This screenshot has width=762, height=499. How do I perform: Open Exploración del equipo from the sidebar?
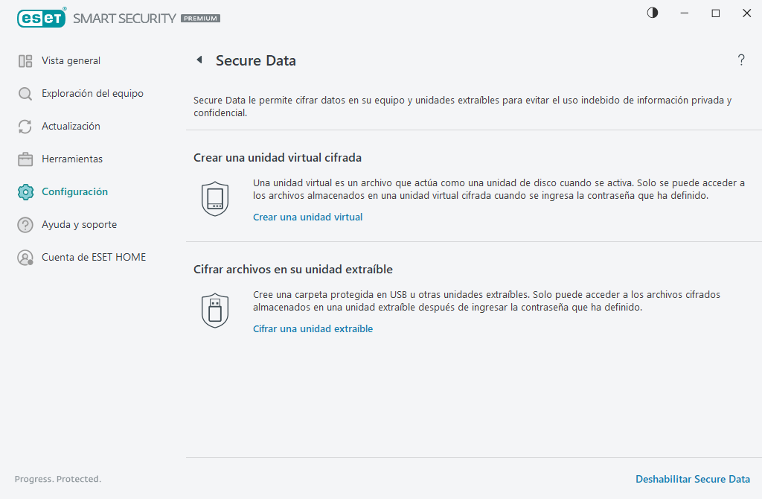point(25,93)
